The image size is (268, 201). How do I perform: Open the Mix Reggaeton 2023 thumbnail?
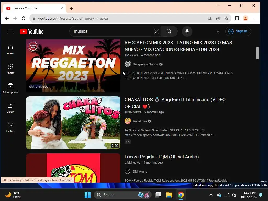(x=73, y=66)
